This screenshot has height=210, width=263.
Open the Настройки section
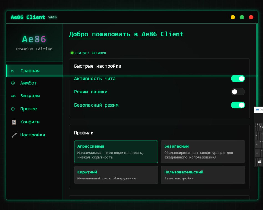[35, 135]
